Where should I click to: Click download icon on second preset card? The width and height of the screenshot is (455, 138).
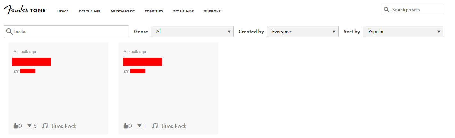click(139, 126)
